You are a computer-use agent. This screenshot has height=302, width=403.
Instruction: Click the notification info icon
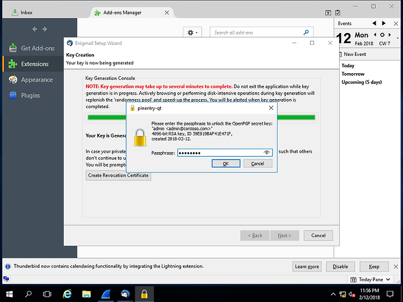click(8, 266)
